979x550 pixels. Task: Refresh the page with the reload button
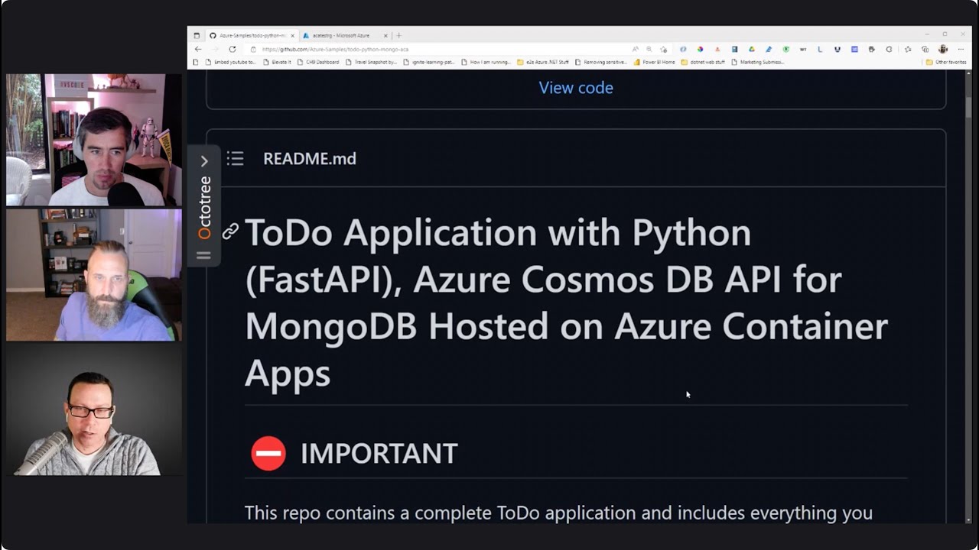(x=233, y=49)
